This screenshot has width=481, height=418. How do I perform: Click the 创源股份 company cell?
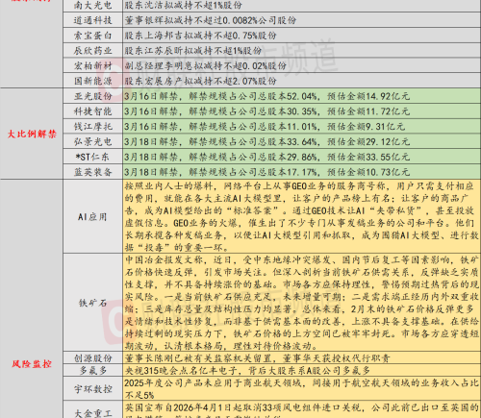pos(92,358)
